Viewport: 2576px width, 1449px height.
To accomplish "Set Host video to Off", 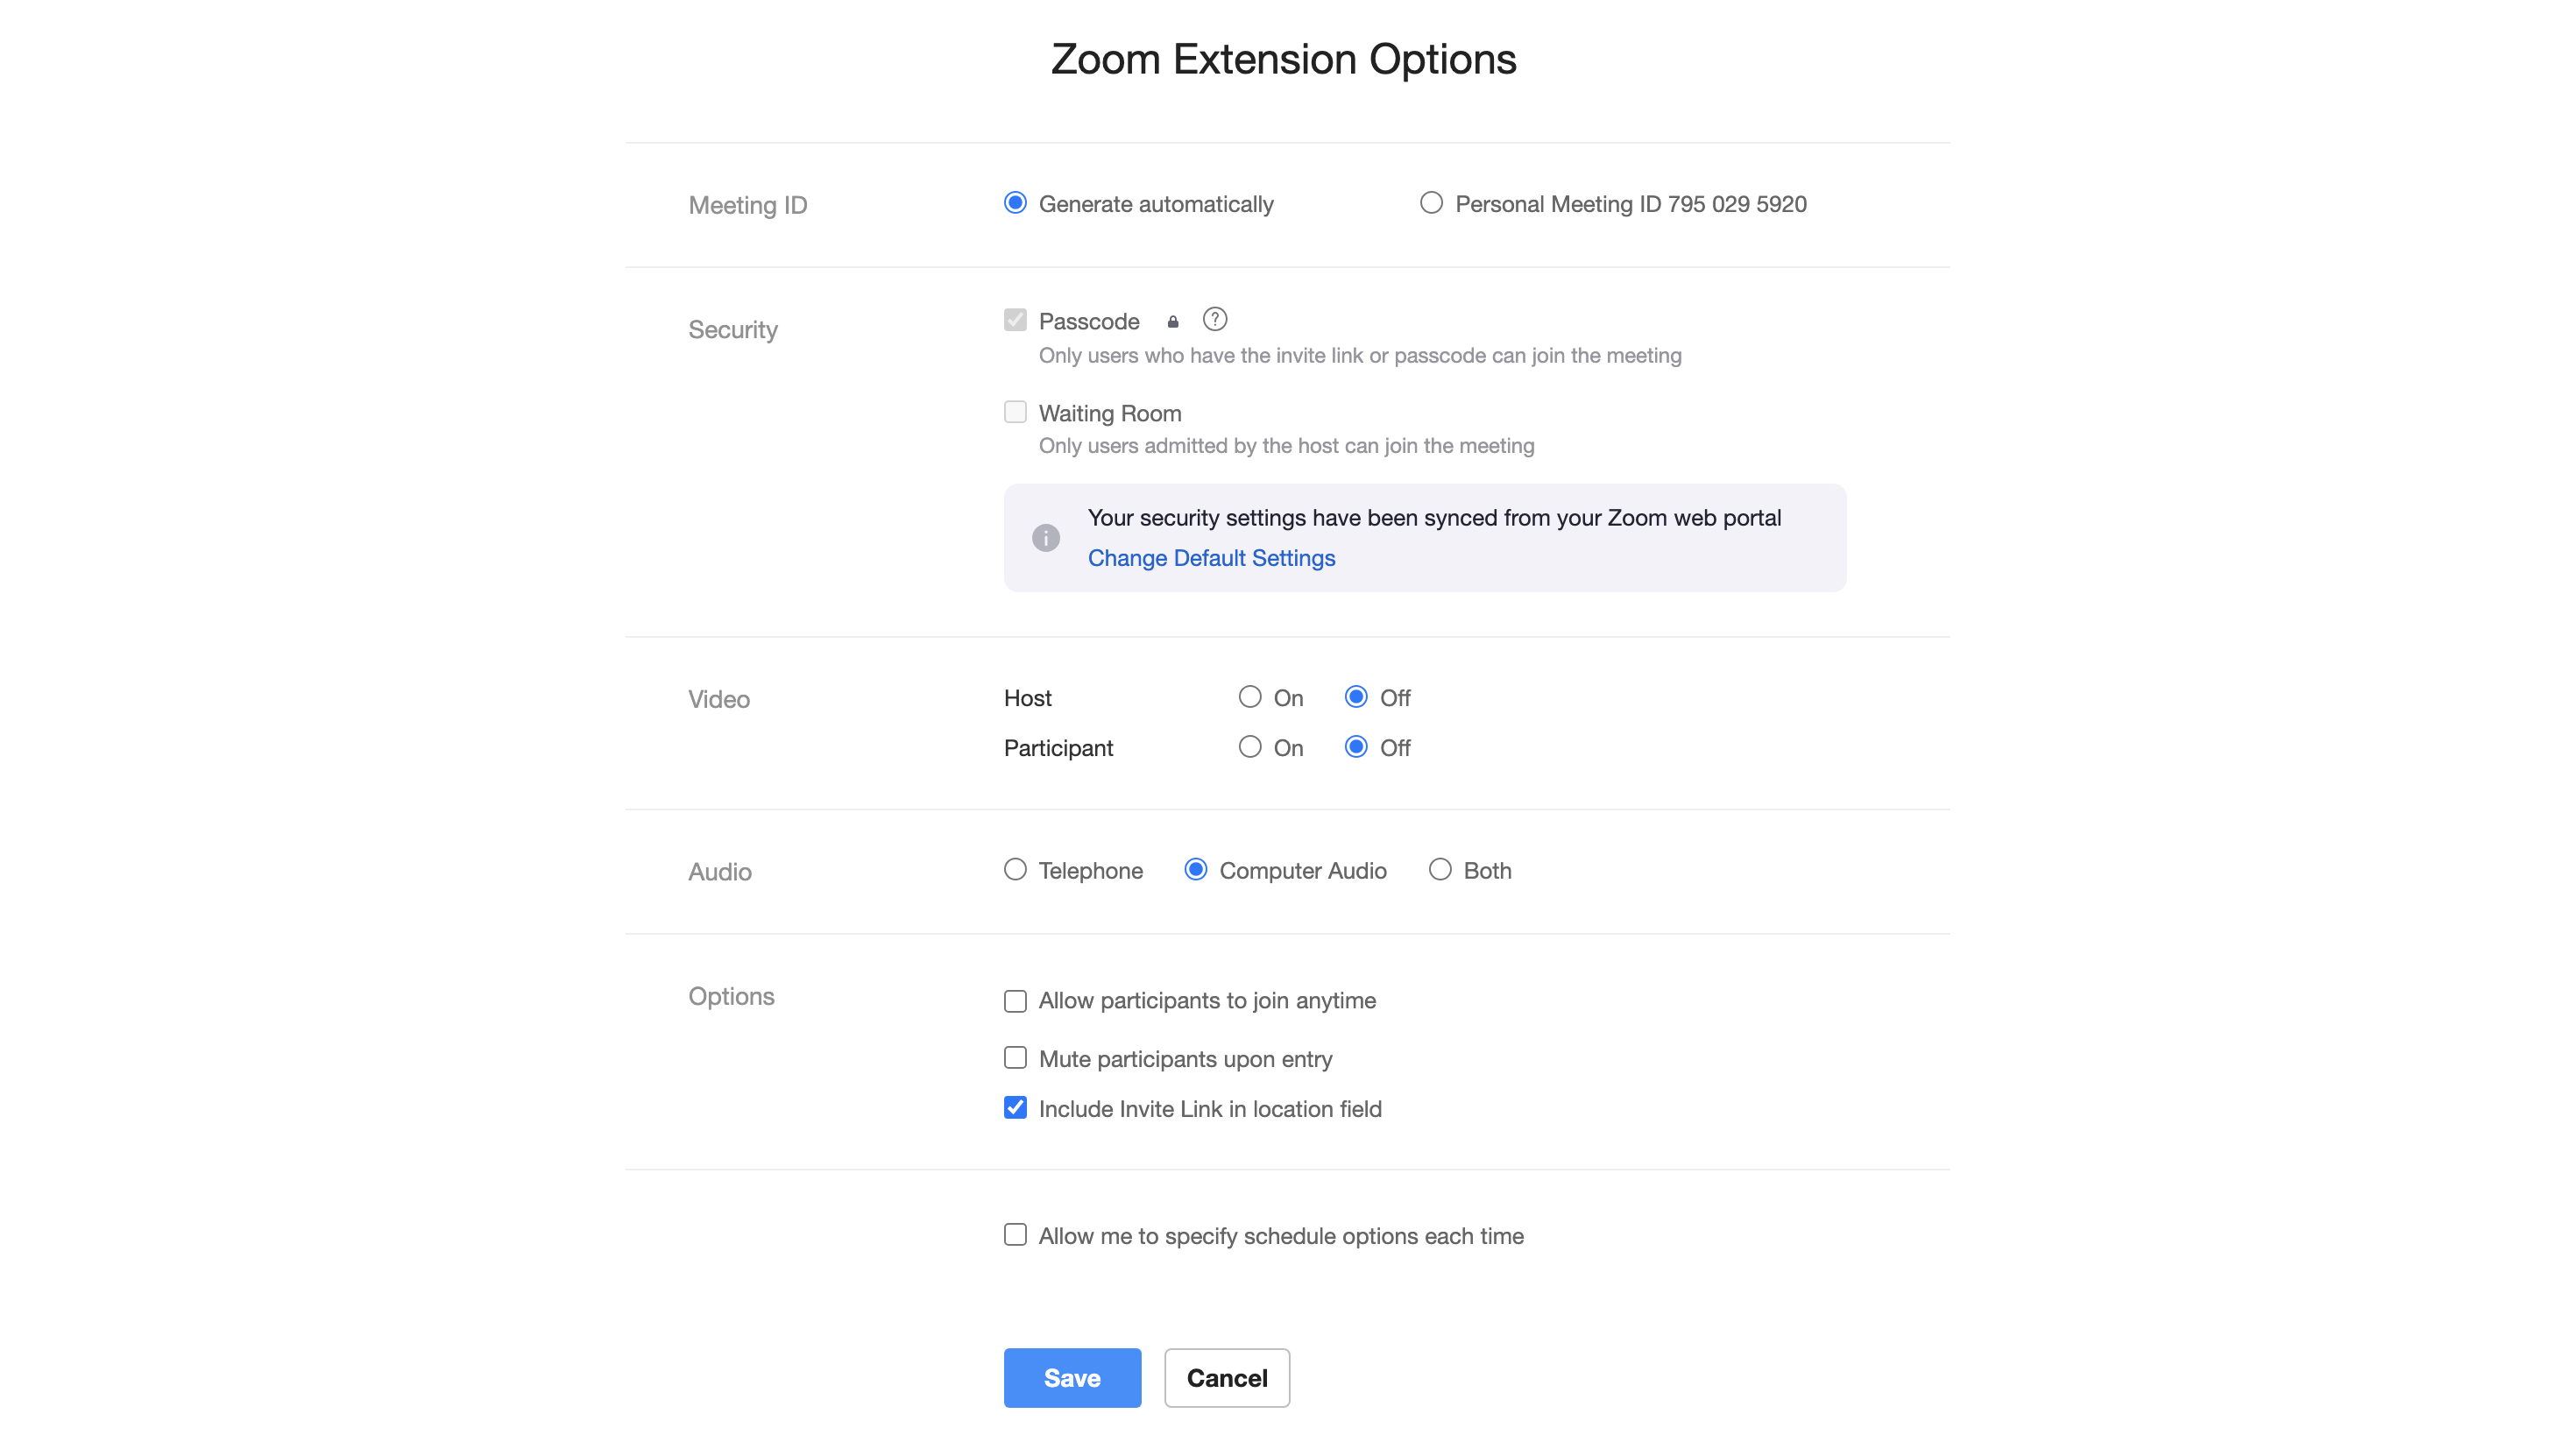I will click(1356, 697).
